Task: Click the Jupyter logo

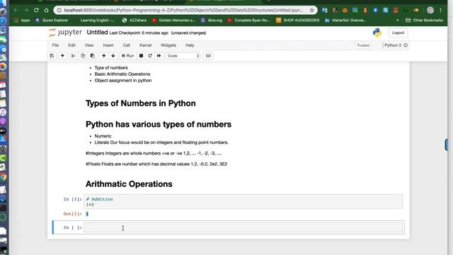Action: (65, 33)
